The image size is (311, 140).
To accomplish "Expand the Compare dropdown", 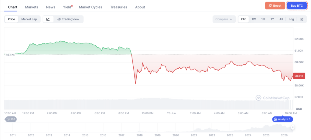I will [224, 19].
